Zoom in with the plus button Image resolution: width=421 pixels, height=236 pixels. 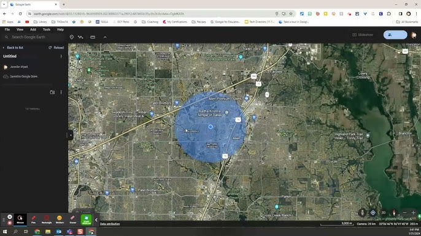coord(413,213)
